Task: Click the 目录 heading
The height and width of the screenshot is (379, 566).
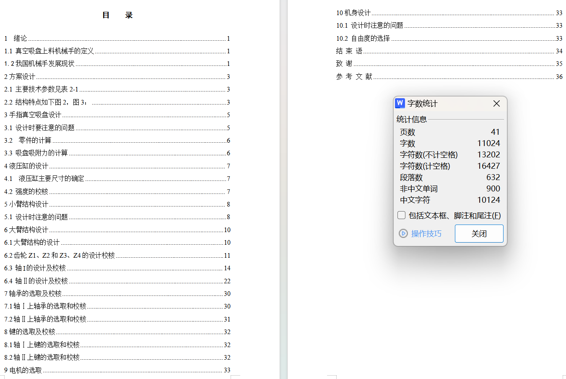Action: (x=117, y=15)
